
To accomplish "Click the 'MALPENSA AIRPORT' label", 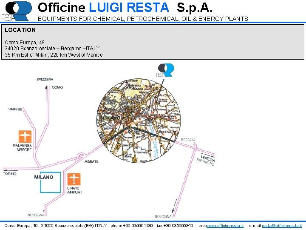I will click(x=22, y=147).
